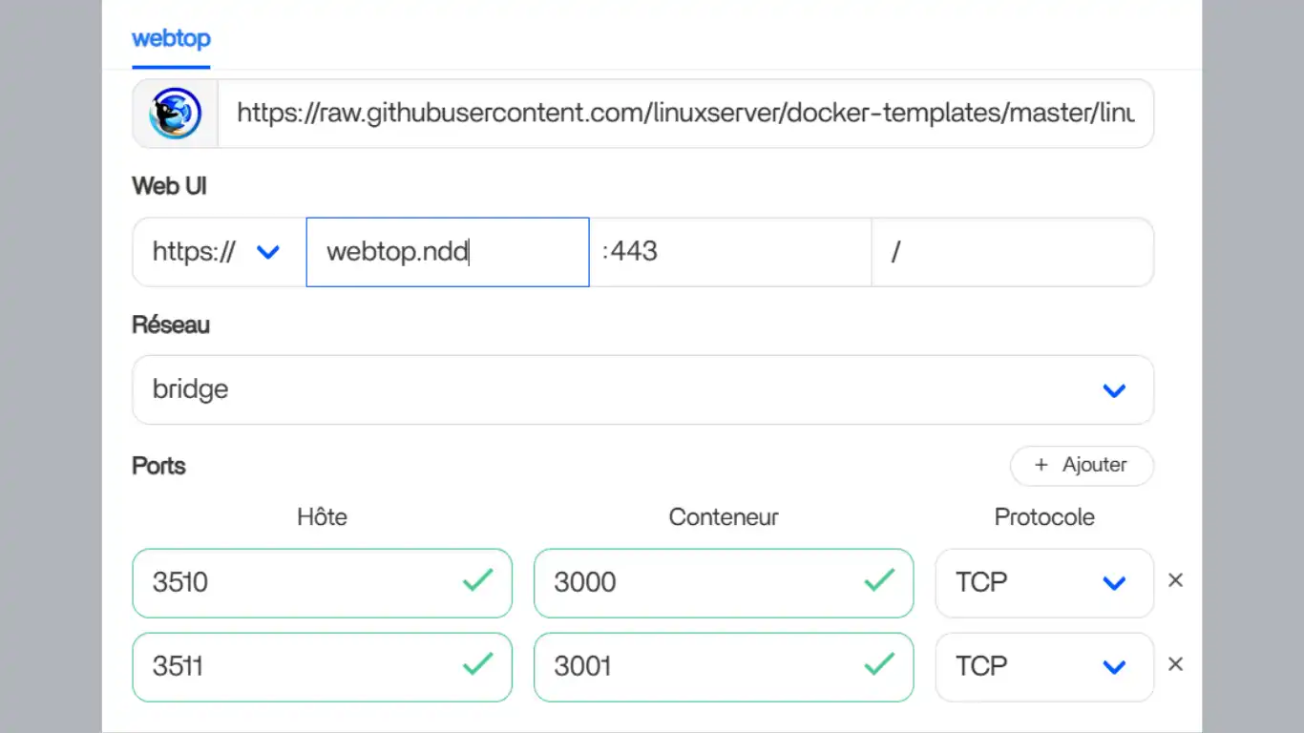Edit the host port 3511 field
The width and height of the screenshot is (1304, 733).
point(286,667)
